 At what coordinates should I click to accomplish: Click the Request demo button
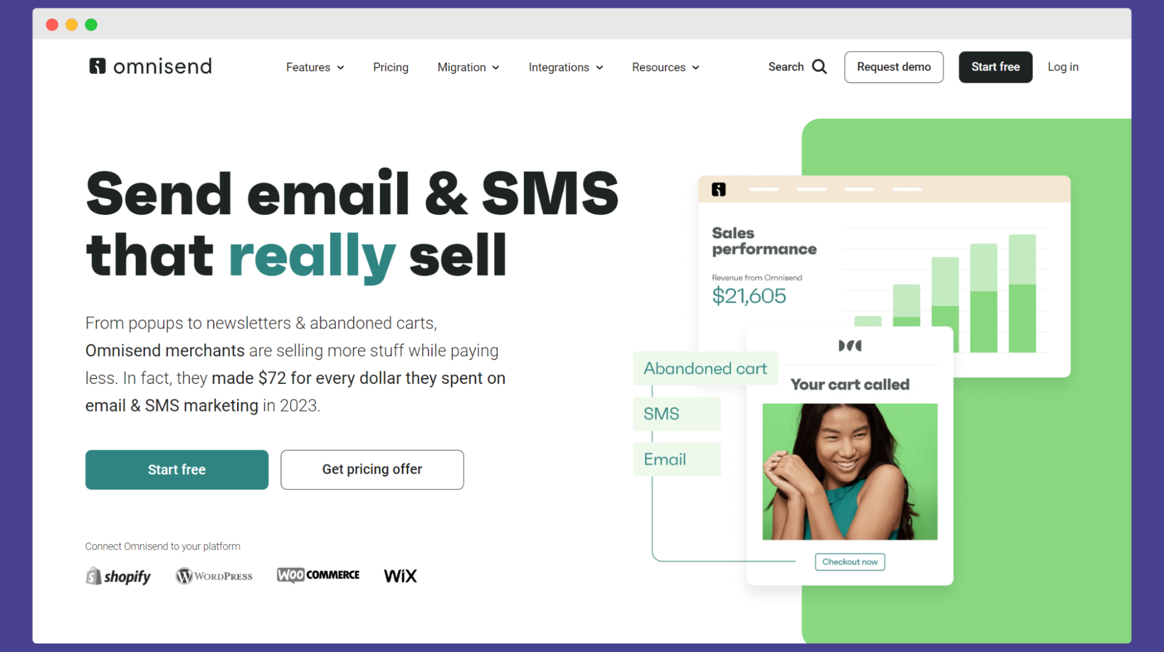click(x=894, y=66)
